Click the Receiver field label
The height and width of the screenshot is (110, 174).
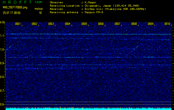click(56, 9)
